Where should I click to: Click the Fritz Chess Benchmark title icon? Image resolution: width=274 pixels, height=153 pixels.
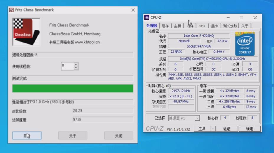coord(11,10)
